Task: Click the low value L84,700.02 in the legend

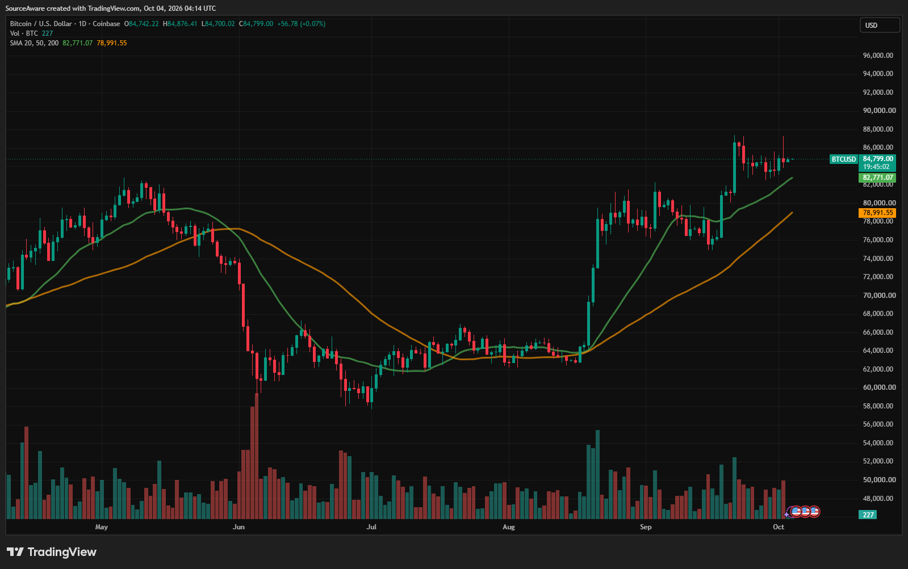Action: [218, 24]
